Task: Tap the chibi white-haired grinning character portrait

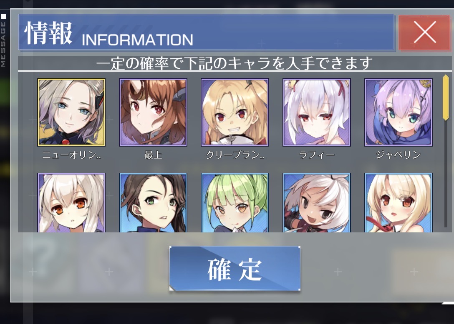Action: [x=316, y=203]
